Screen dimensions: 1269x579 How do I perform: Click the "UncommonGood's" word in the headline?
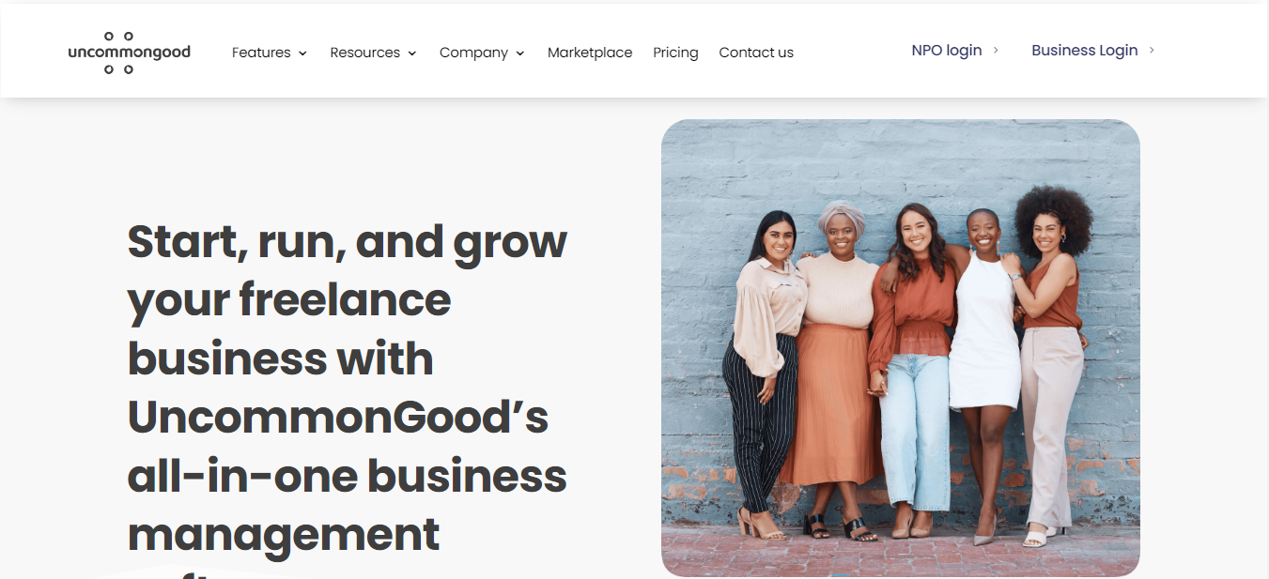tap(337, 418)
